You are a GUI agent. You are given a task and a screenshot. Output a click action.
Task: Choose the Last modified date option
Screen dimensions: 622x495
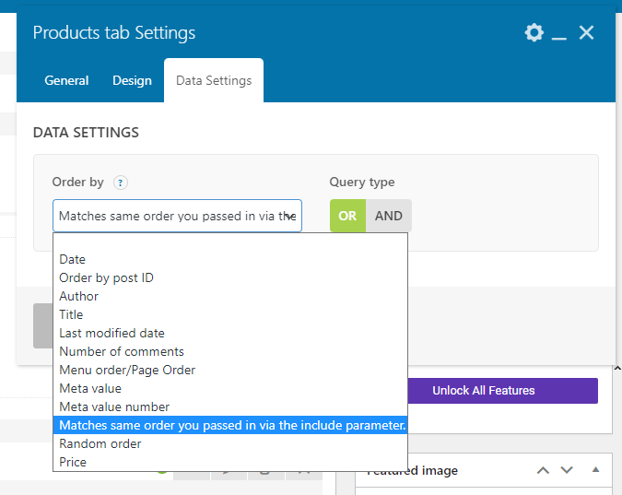(111, 333)
